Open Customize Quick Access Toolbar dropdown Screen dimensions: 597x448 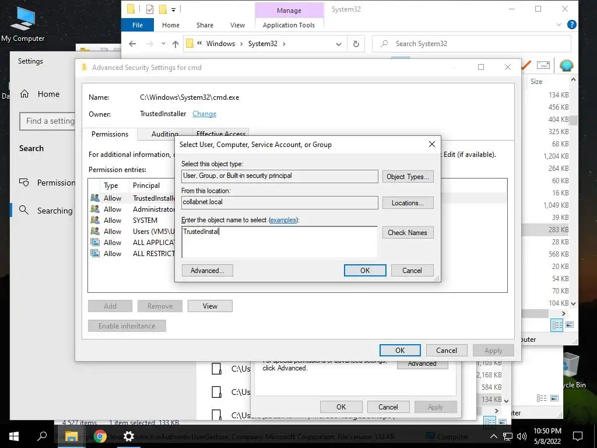pyautogui.click(x=173, y=9)
